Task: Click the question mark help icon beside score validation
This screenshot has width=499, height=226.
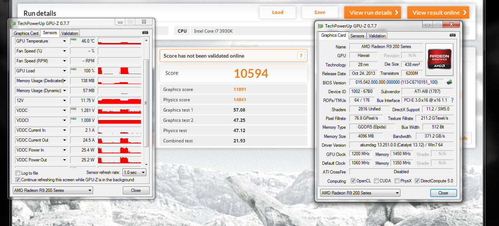Action: pos(301,56)
